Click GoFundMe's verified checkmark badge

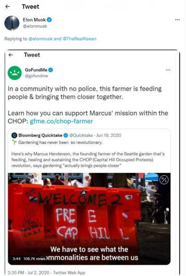pos(51,70)
